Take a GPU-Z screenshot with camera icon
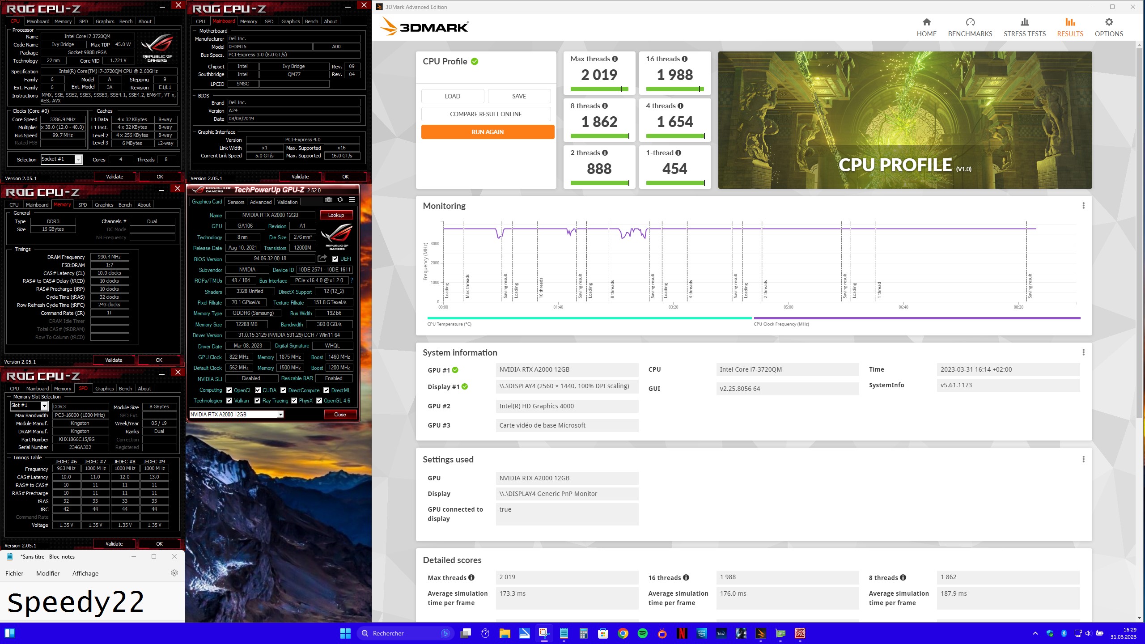Screen dimensions: 1145x644 coord(329,200)
